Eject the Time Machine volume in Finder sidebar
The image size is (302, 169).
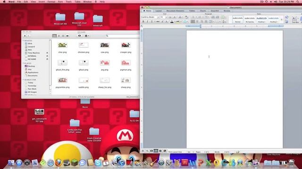pos(47,53)
